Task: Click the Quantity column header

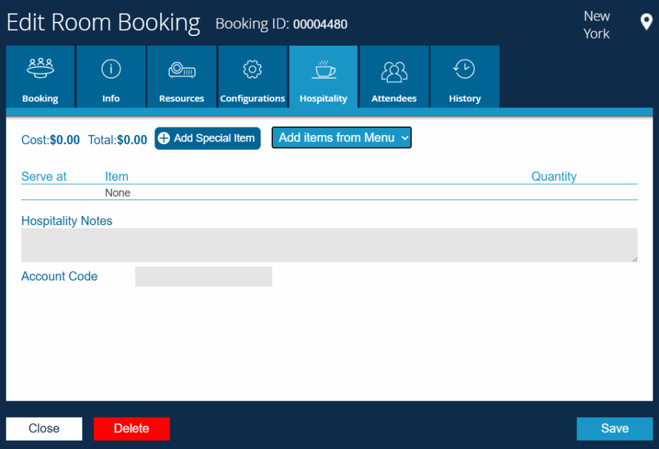Action: point(553,176)
